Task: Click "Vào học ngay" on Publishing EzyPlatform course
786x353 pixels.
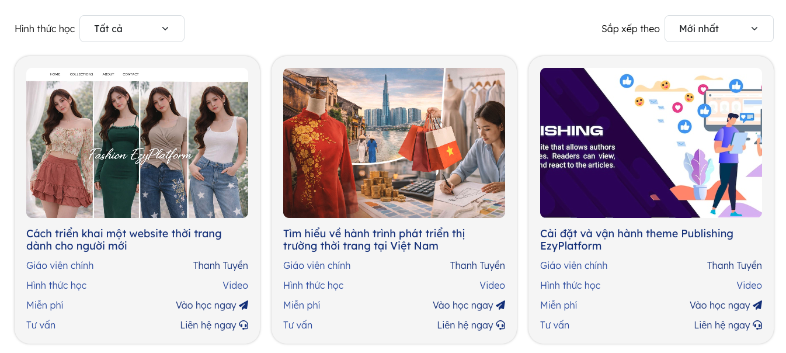Action: coord(719,305)
